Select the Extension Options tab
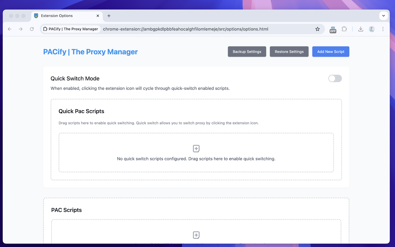 coord(67,16)
